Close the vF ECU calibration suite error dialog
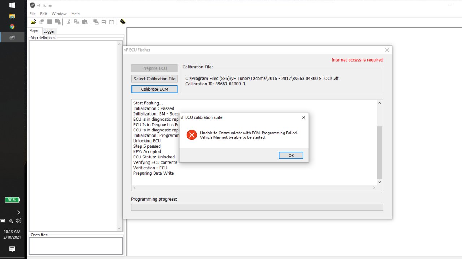Image resolution: width=462 pixels, height=259 pixels. coord(303,117)
